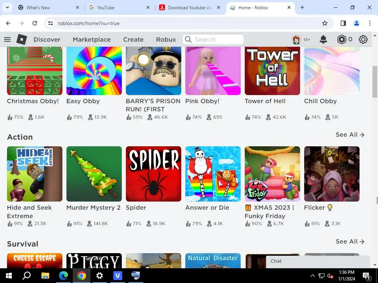This screenshot has height=283, width=378.
Task: Open Barry's Prison Run thumbnail
Action: coord(154,71)
